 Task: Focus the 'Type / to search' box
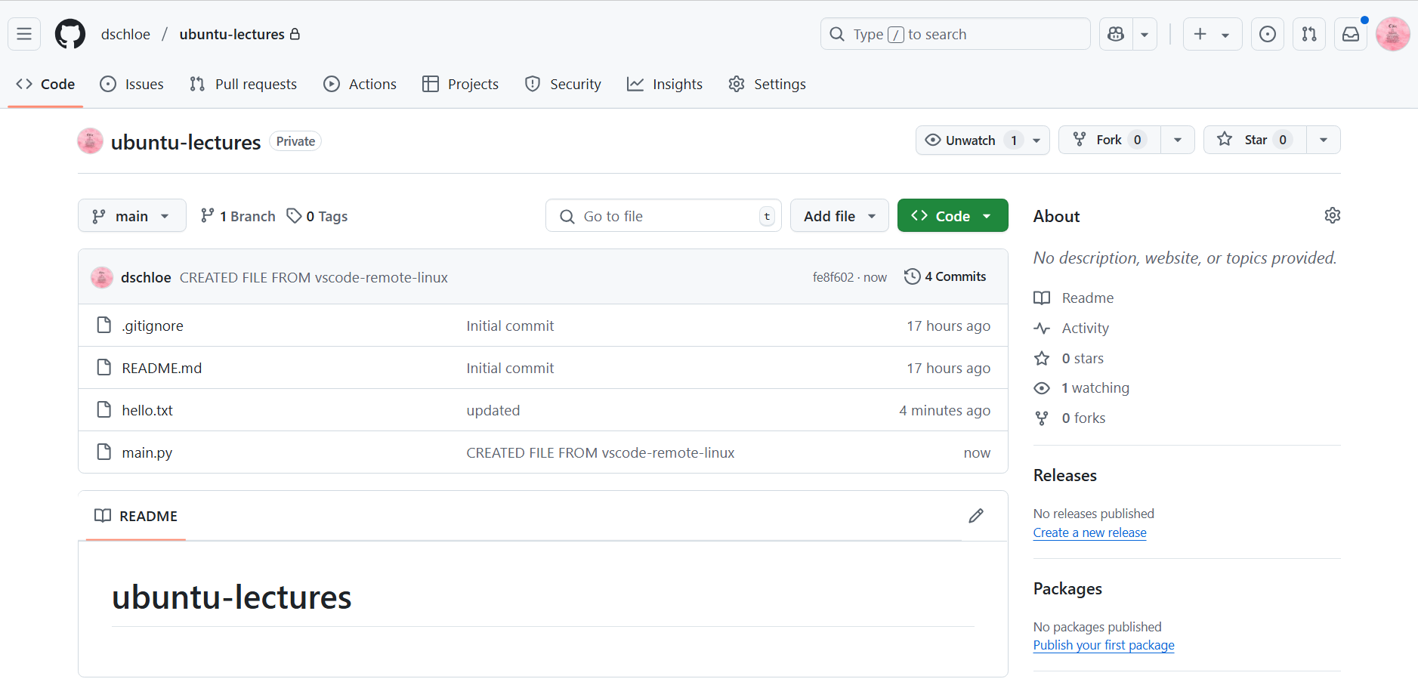tap(955, 34)
